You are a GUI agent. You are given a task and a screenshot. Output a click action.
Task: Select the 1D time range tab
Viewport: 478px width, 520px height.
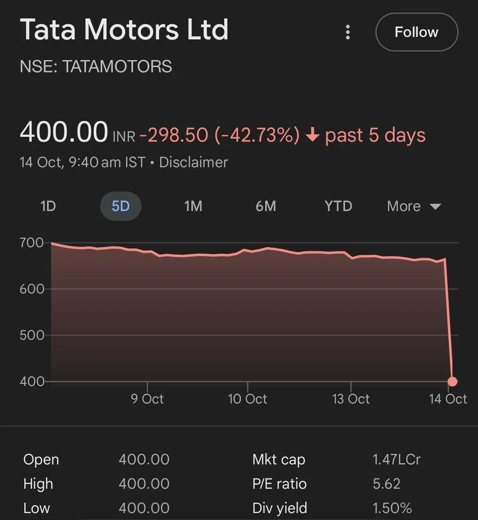click(48, 206)
